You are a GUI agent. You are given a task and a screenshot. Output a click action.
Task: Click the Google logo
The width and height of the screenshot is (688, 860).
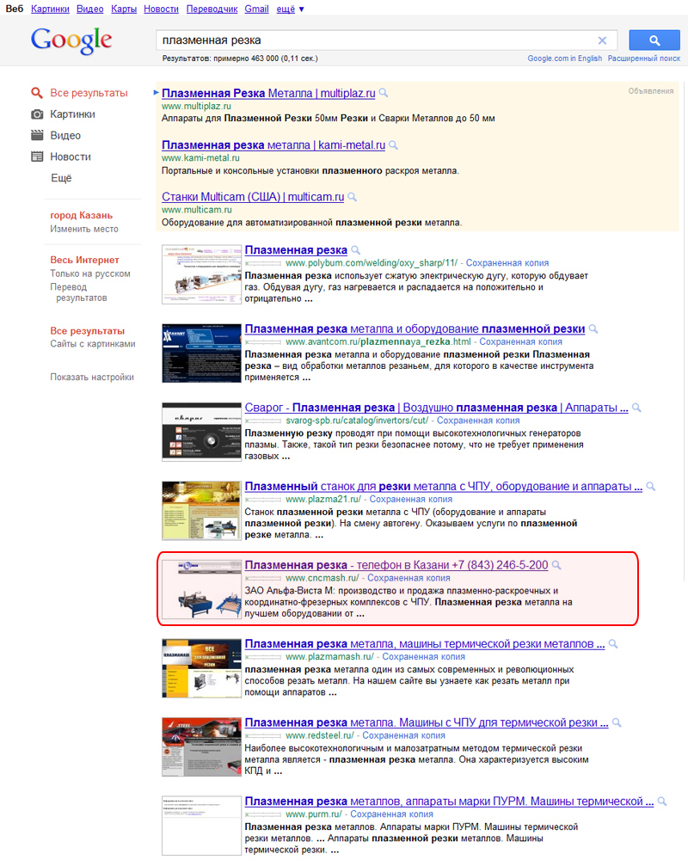[x=71, y=40]
